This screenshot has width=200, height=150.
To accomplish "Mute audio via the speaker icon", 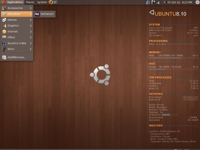I will click(x=164, y=2).
